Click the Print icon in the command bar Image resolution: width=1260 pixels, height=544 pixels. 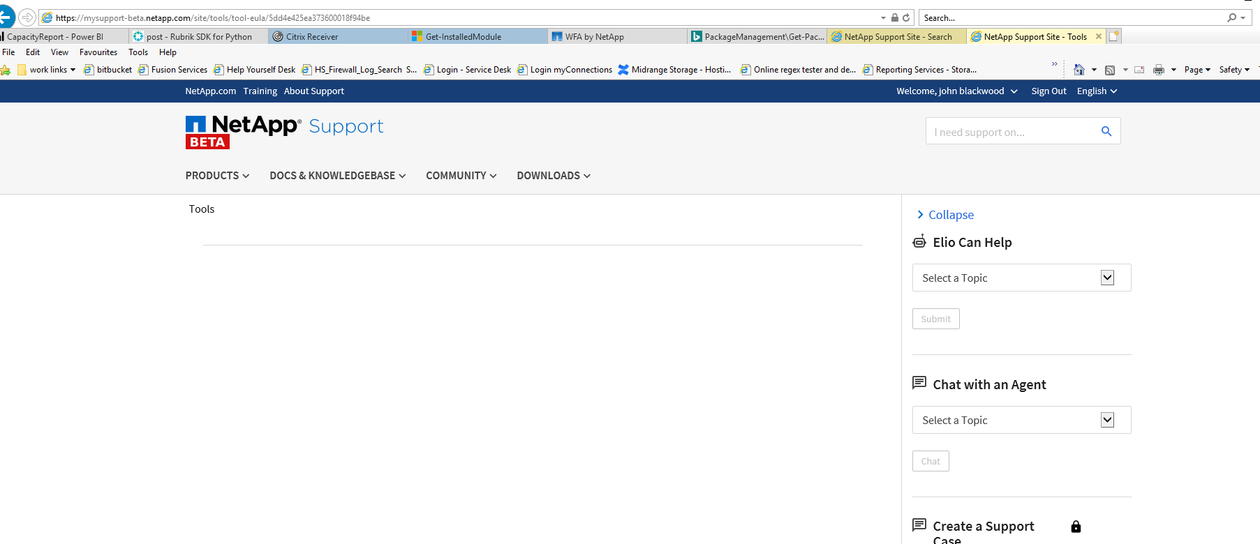click(x=1159, y=70)
